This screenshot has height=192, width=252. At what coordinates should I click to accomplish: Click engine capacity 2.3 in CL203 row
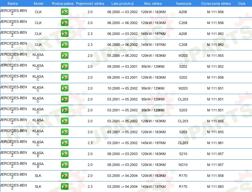90,143
